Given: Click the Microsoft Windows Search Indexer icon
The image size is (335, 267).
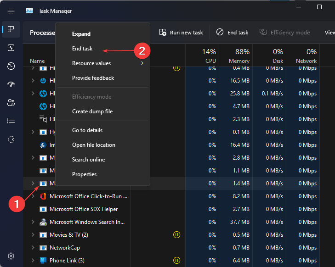Looking at the screenshot, I should tap(43, 222).
